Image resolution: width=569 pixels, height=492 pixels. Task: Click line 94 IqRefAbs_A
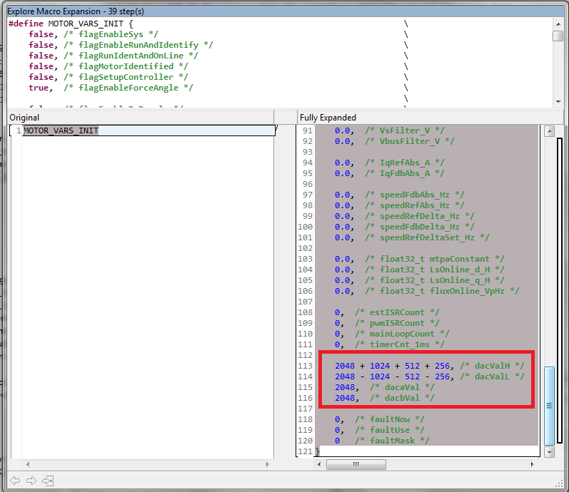[389, 163]
